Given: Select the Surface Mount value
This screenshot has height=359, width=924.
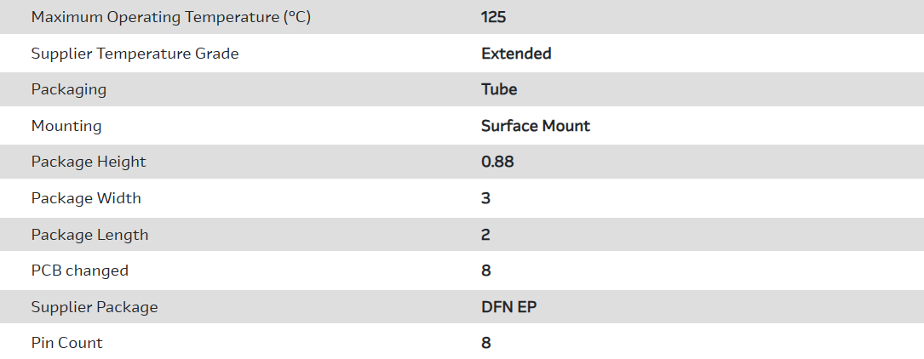Looking at the screenshot, I should (536, 126).
